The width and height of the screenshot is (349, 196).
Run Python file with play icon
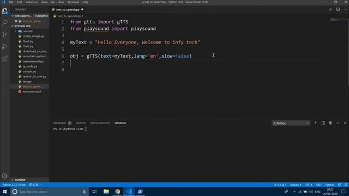point(330,10)
